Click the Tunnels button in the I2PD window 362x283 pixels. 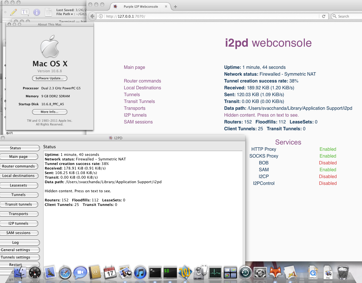point(19,195)
